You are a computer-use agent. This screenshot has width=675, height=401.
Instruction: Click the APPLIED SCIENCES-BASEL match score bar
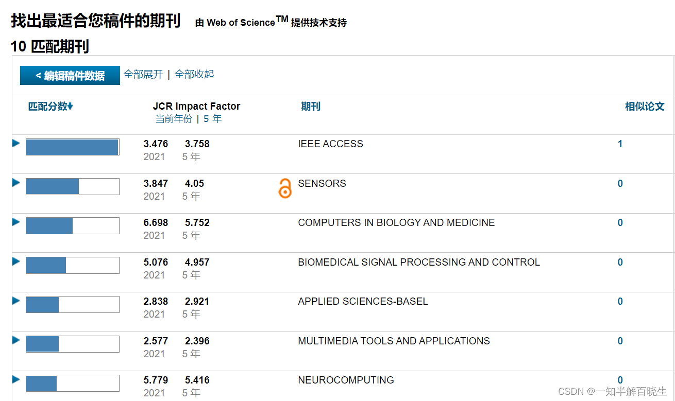pyautogui.click(x=73, y=305)
